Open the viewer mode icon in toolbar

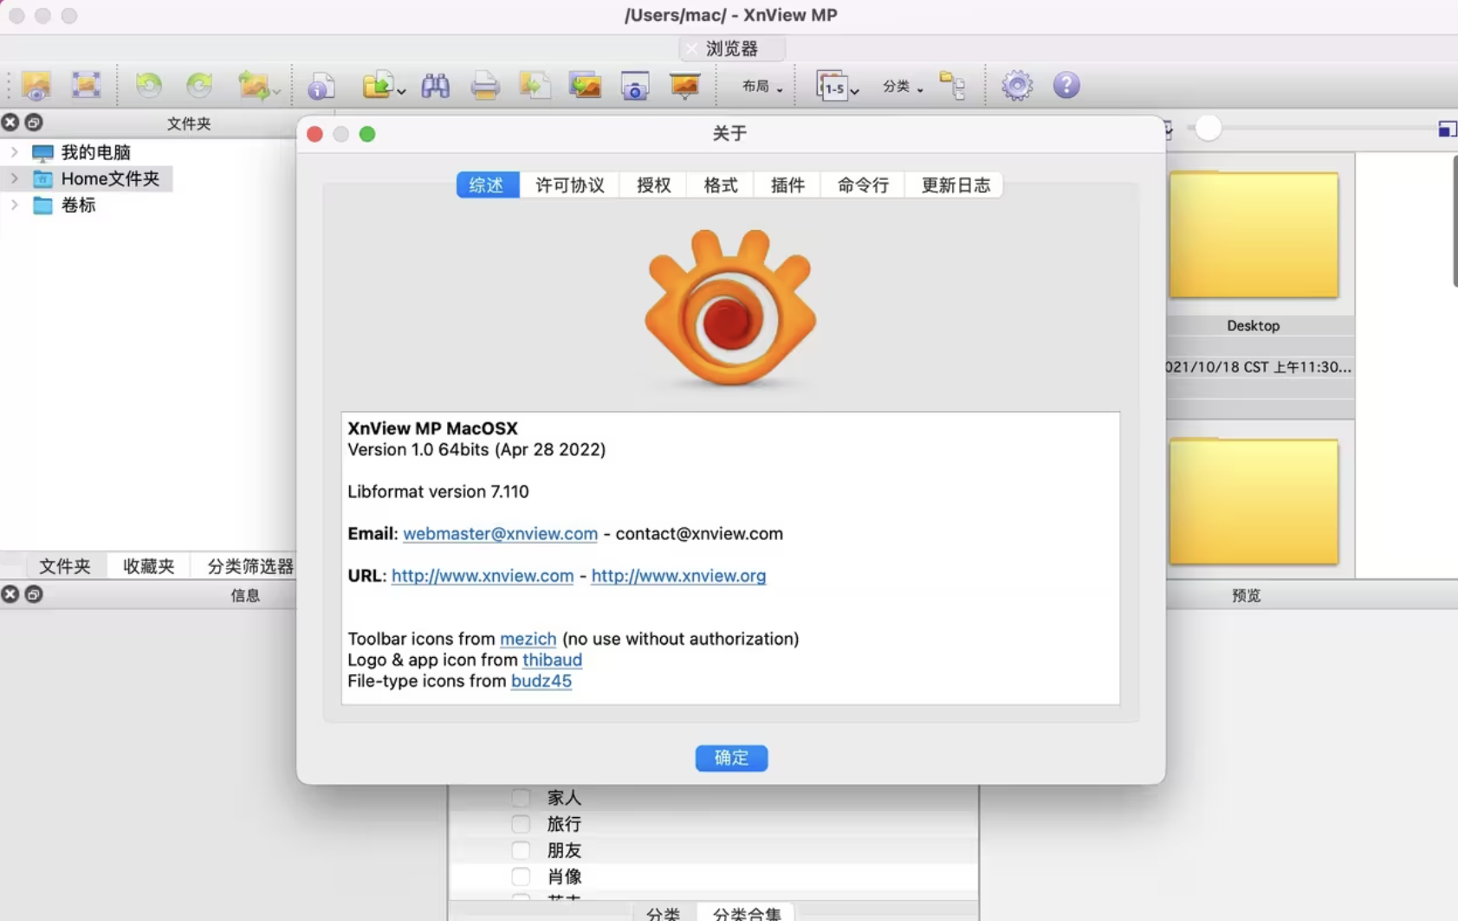pos(36,86)
